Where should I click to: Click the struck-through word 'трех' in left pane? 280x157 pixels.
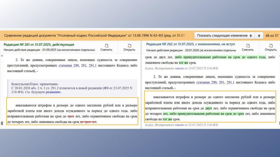coord(71,116)
